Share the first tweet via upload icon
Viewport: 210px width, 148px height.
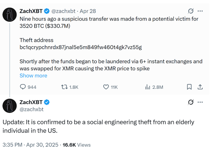point(200,87)
